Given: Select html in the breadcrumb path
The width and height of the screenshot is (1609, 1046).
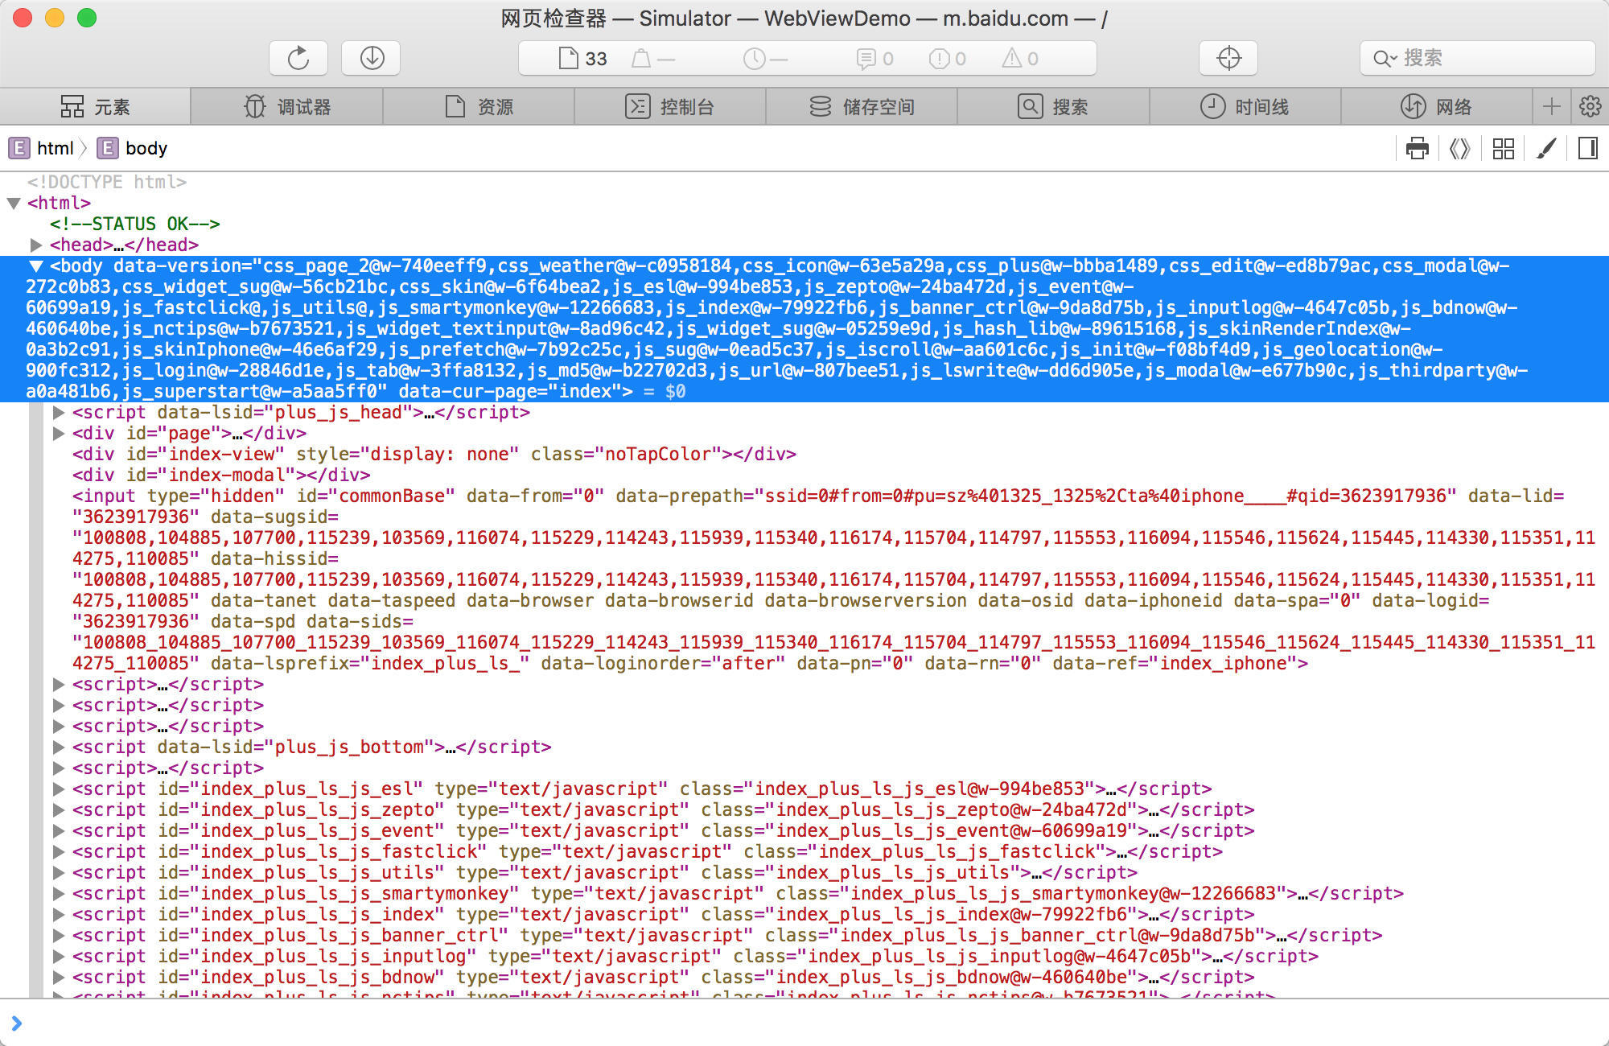Looking at the screenshot, I should 55,148.
